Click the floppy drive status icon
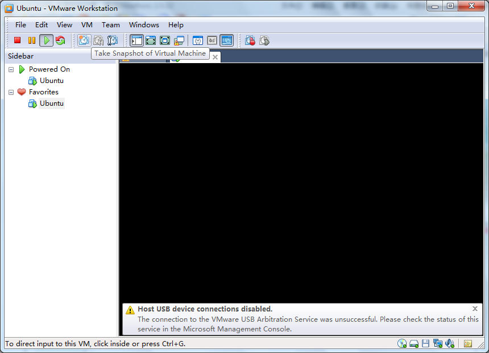This screenshot has width=489, height=353. point(426,344)
